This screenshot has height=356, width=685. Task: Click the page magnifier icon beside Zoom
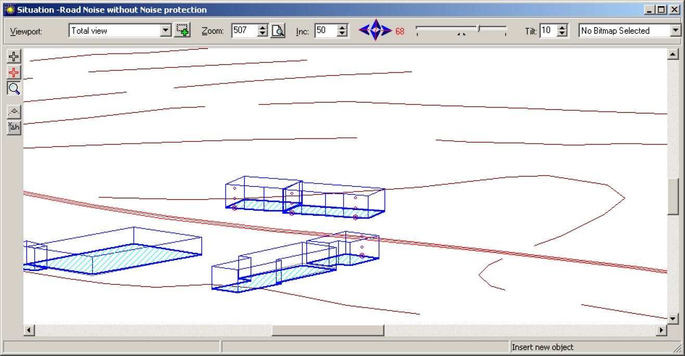[x=278, y=31]
